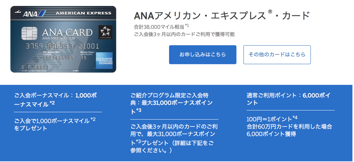The image size is (354, 162).
Task: Click the text ご入会後3ヶ月以内のカードご利用で獲得可能
Action: pos(184,34)
